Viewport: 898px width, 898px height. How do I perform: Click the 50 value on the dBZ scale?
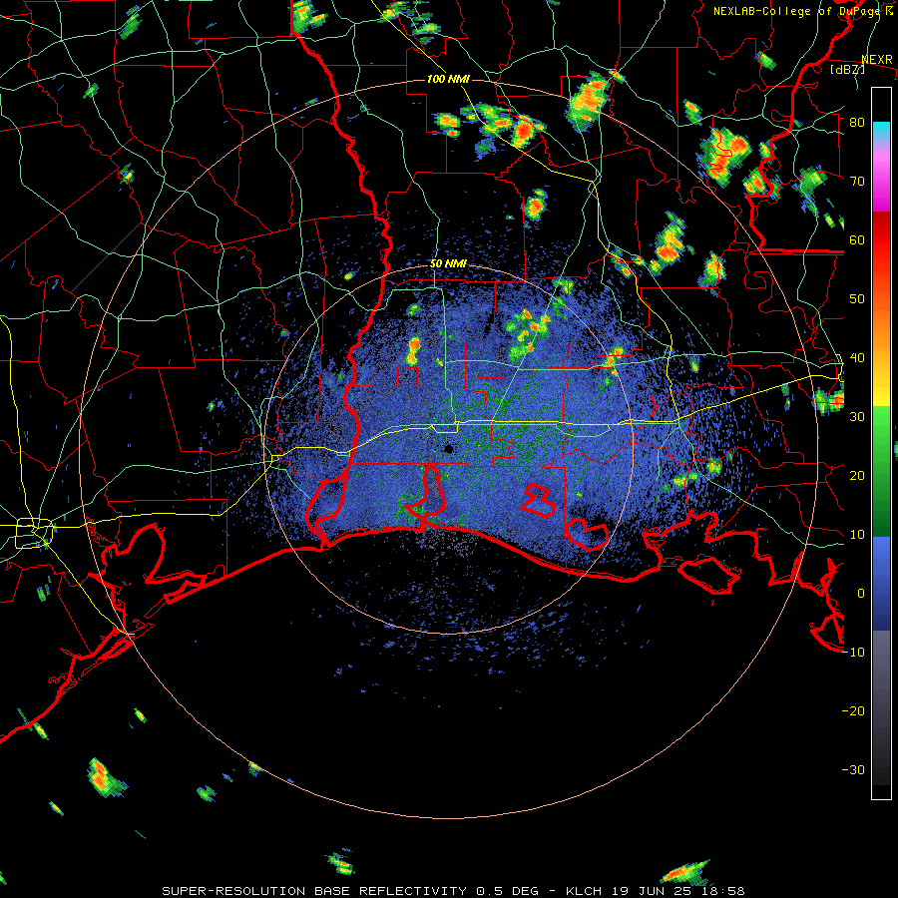[857, 299]
